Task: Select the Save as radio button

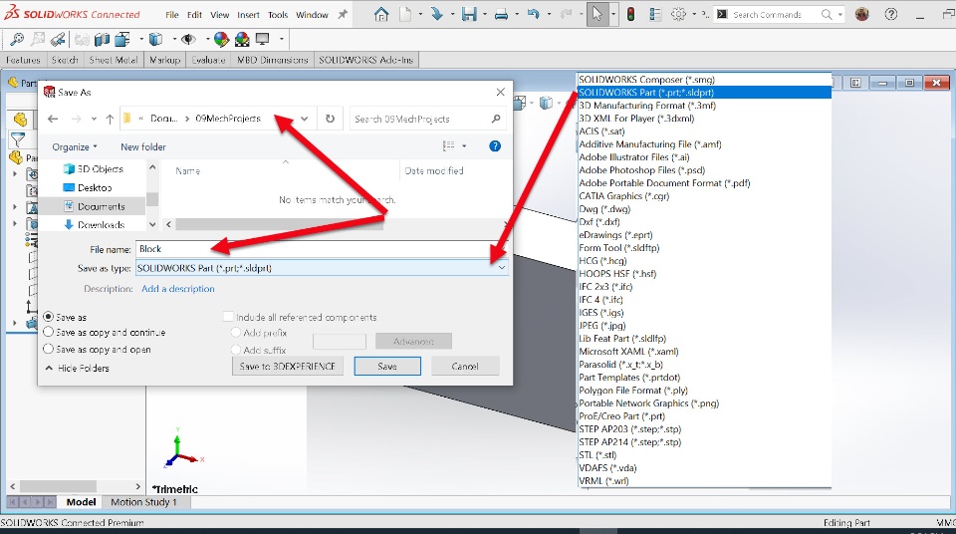Action: (49, 317)
